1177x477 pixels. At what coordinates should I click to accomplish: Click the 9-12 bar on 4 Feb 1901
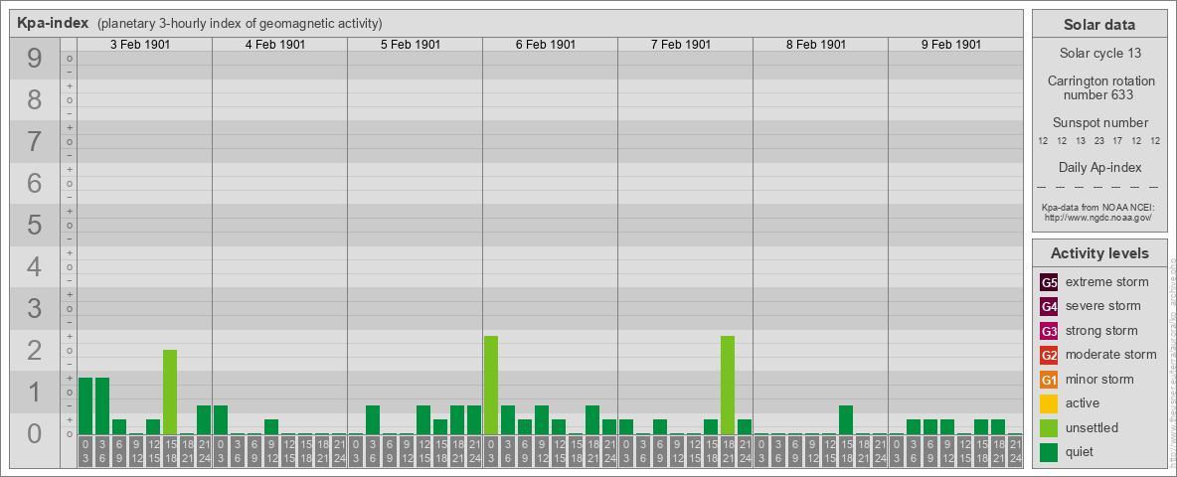click(271, 426)
